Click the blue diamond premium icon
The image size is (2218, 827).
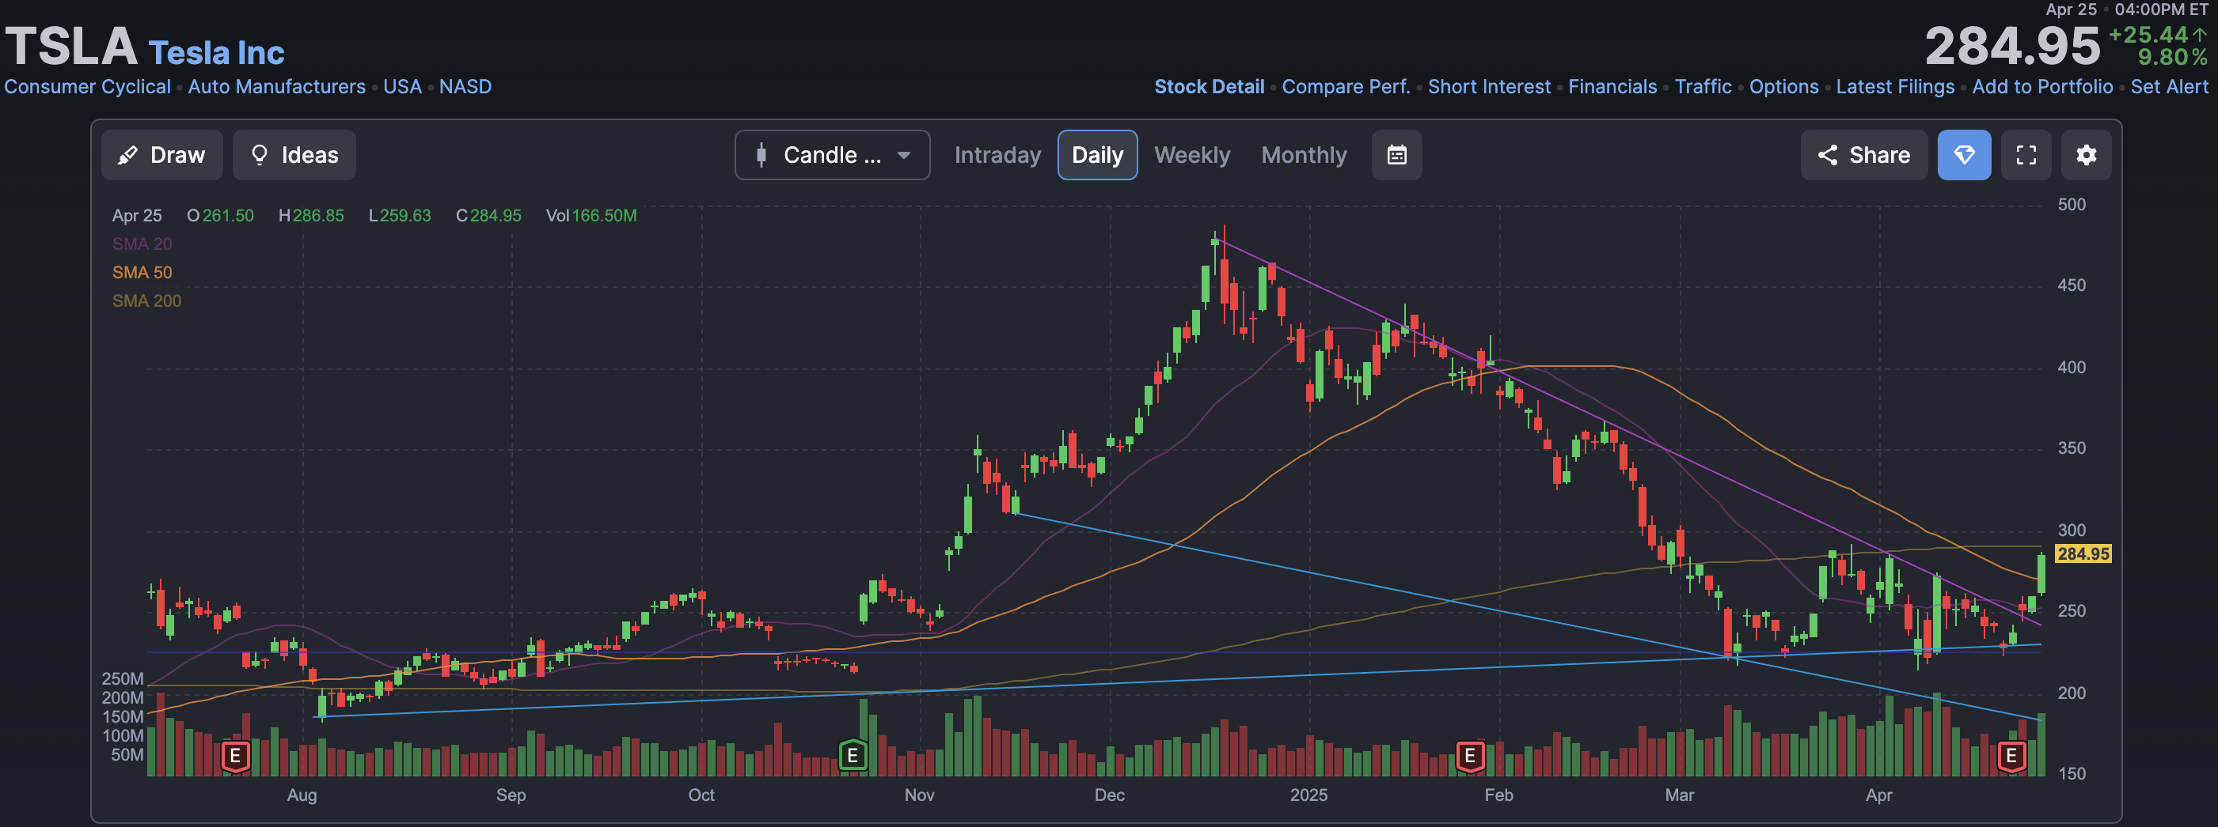(1964, 155)
